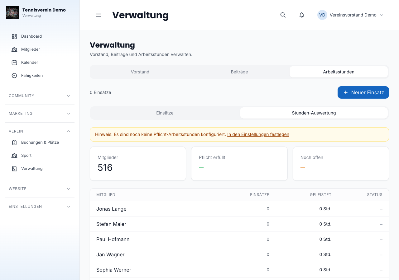
Task: Click '0 Std.' in Paul Hofmann row
Action: (x=325, y=239)
